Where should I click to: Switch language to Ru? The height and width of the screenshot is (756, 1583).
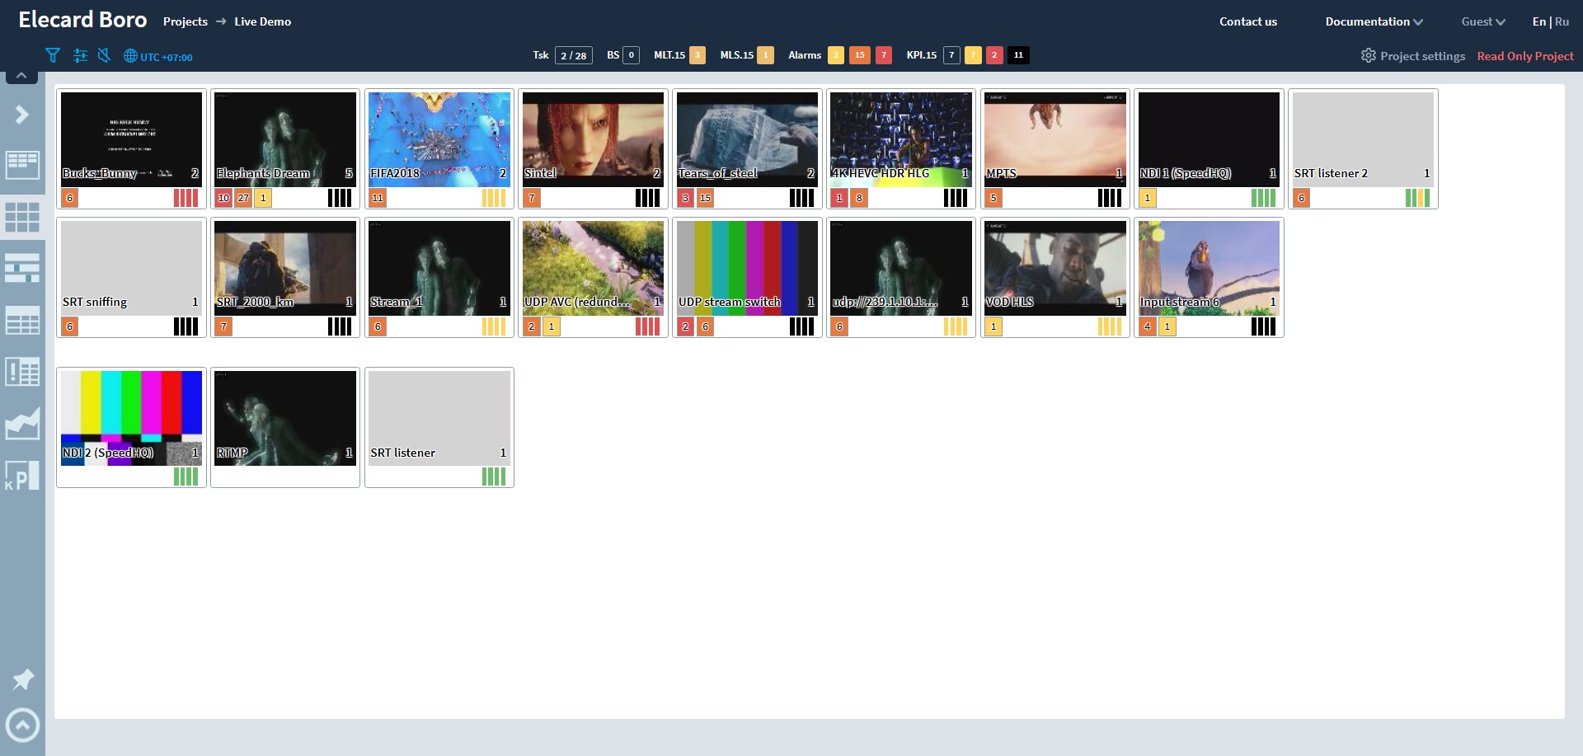click(x=1562, y=21)
